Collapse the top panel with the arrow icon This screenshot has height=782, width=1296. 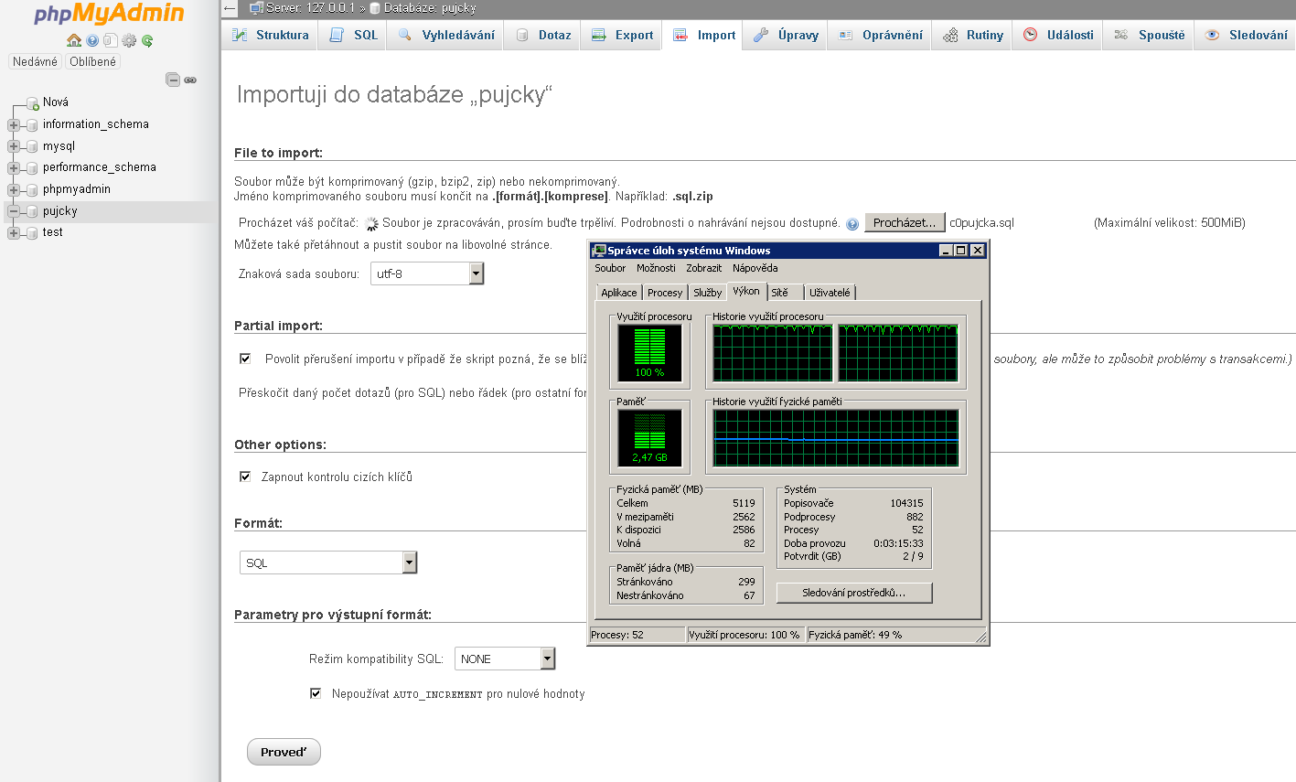pyautogui.click(x=230, y=8)
